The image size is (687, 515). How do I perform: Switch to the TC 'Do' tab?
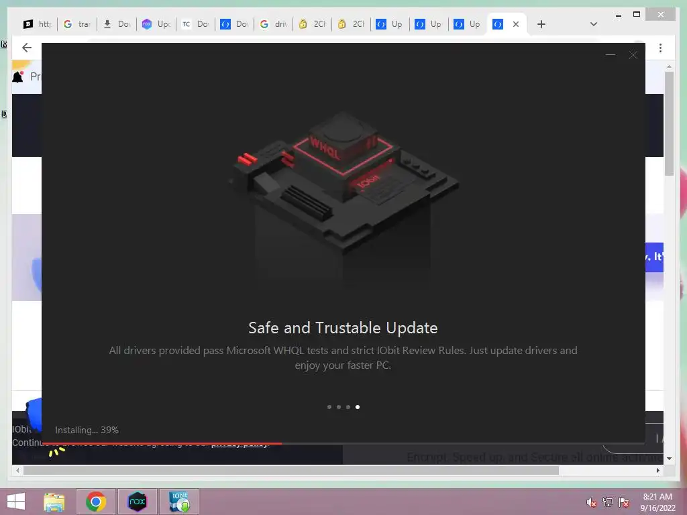point(195,24)
